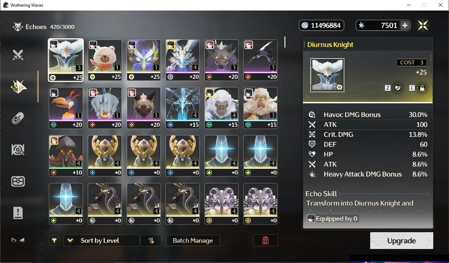Open the resource materials sidebar tab
449x263 pixels.
pos(18,150)
